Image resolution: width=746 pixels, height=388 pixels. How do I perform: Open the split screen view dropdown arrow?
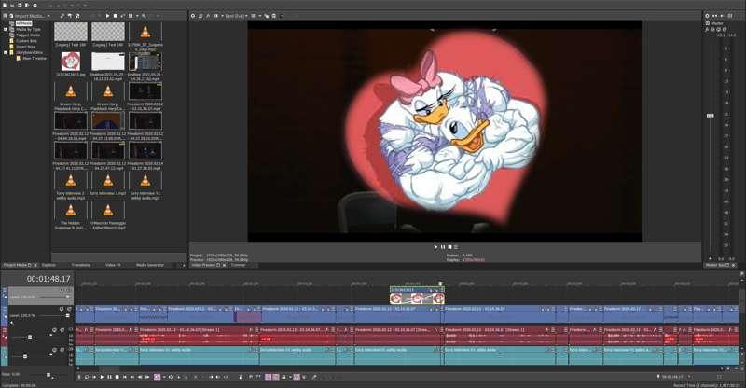click(222, 16)
